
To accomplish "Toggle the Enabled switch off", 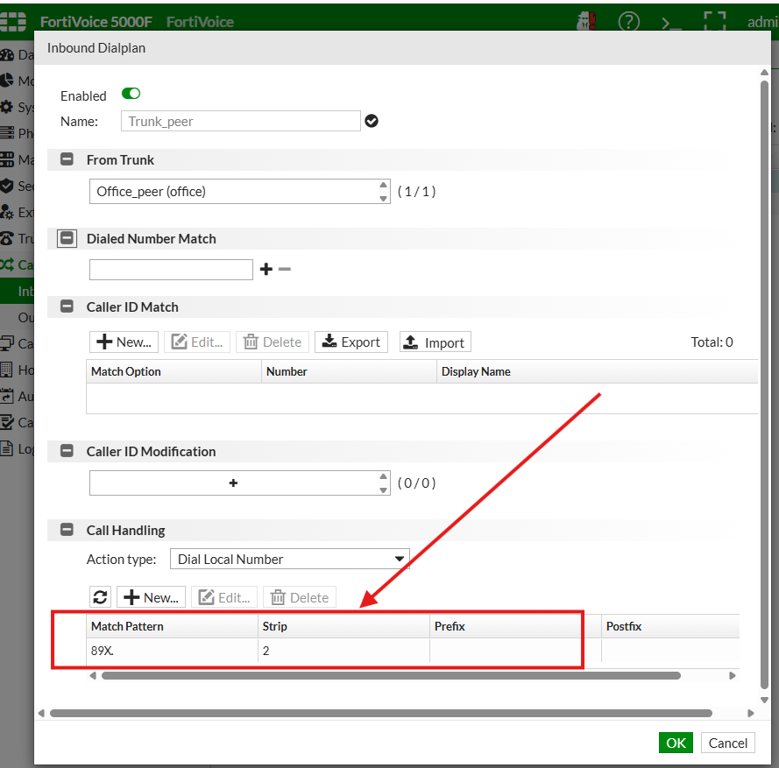I will [131, 94].
